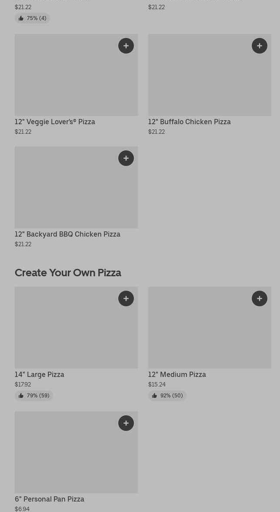Image resolution: width=280 pixels, height=512 pixels.
Task: Add 12" Veggie Lover's Pizza to cart
Action: pyautogui.click(x=126, y=46)
